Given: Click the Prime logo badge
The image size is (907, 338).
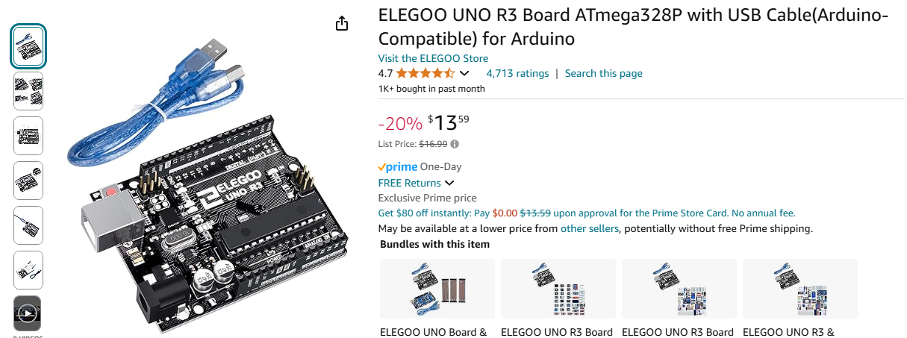Looking at the screenshot, I should click(x=397, y=167).
